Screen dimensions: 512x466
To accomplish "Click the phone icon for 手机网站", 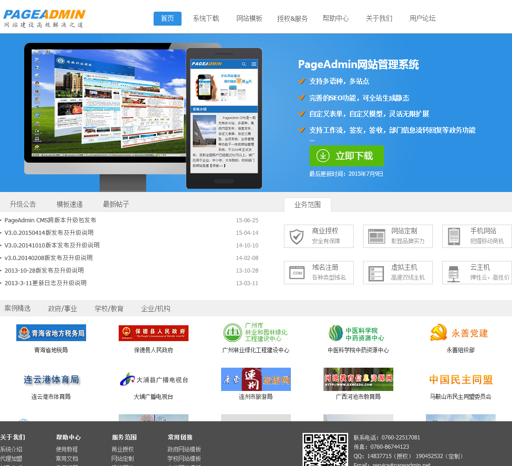I will coord(454,236).
